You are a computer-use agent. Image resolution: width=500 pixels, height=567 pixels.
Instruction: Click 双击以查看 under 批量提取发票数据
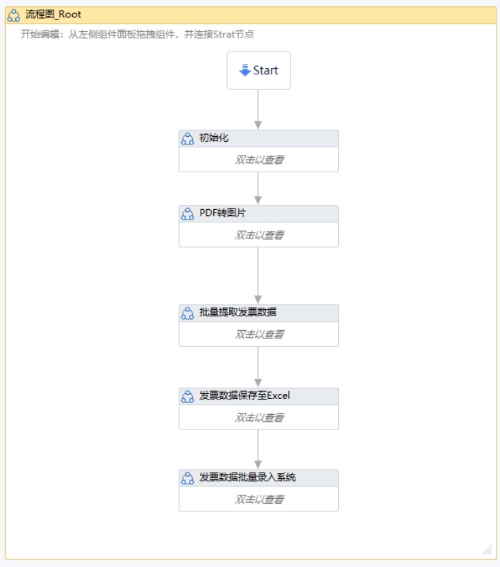click(259, 334)
